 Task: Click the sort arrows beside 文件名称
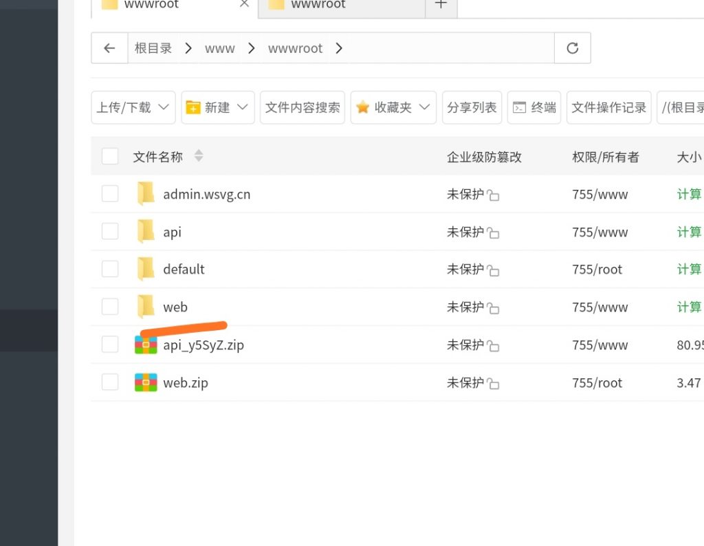(199, 156)
